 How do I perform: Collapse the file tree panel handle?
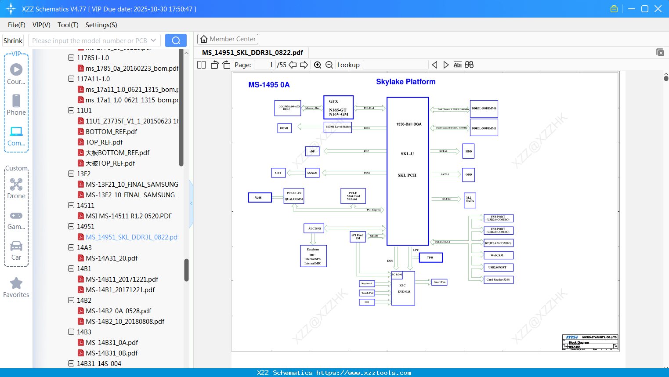(191, 203)
